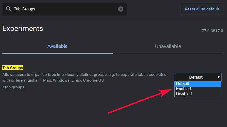This screenshot has height=127, width=227.
Task: Follow the #tab-groups anchor link
Action: (x=13, y=87)
